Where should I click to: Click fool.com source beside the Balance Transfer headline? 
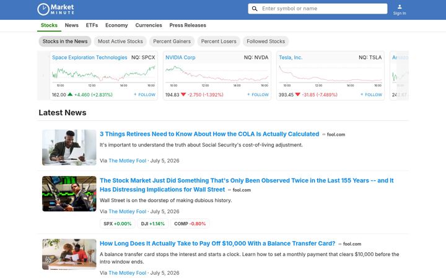352,244
